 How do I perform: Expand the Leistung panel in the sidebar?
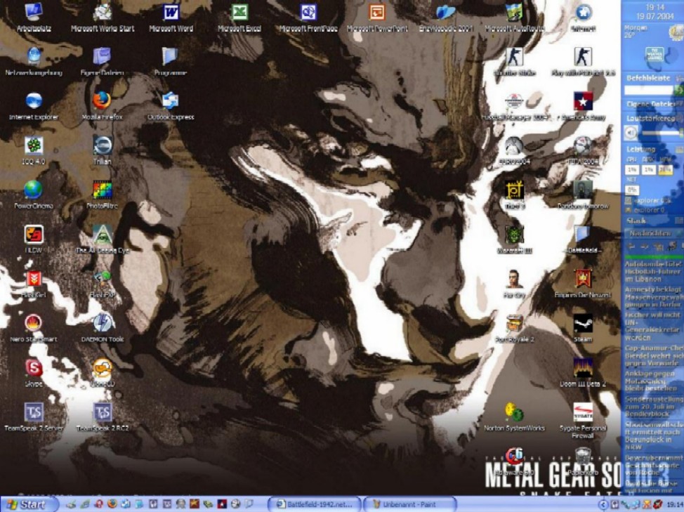tap(653, 149)
